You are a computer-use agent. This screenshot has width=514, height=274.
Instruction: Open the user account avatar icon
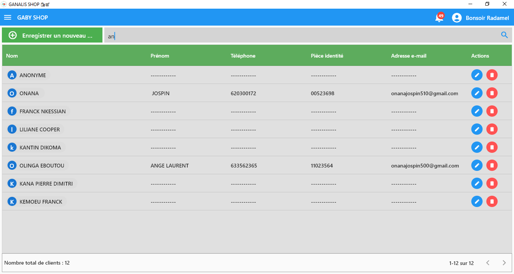click(x=457, y=18)
